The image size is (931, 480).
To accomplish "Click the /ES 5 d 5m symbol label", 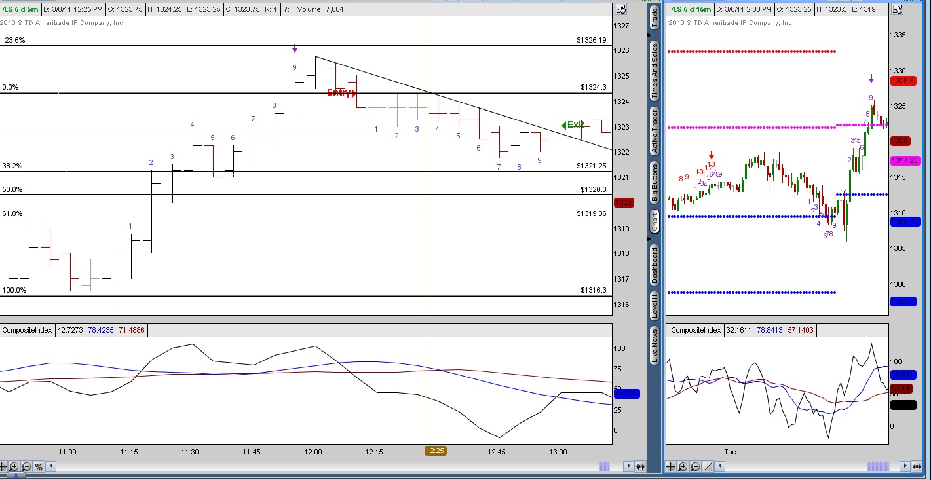I will pos(20,9).
